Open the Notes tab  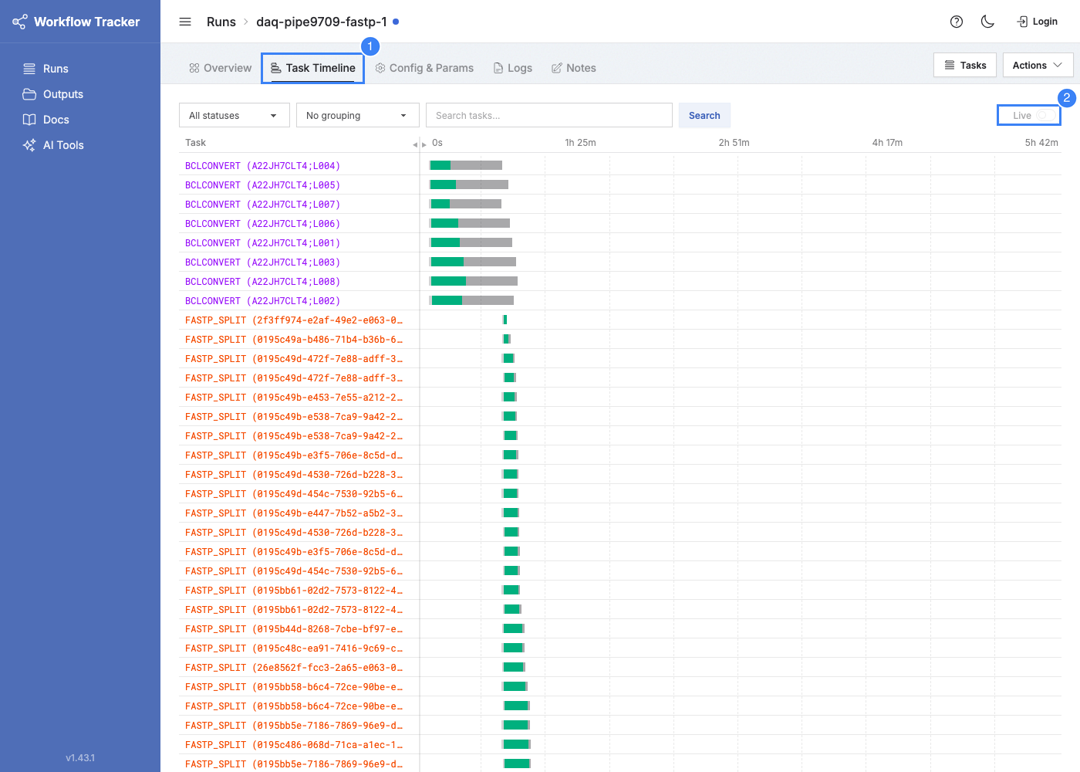[x=574, y=68]
